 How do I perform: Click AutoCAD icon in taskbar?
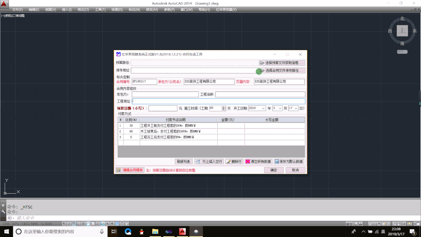click(182, 232)
